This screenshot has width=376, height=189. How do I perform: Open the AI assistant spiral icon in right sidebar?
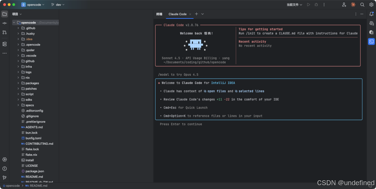371,23
